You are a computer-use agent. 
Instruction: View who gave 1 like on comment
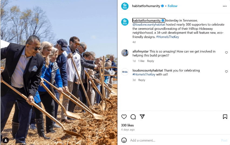pos(141,61)
